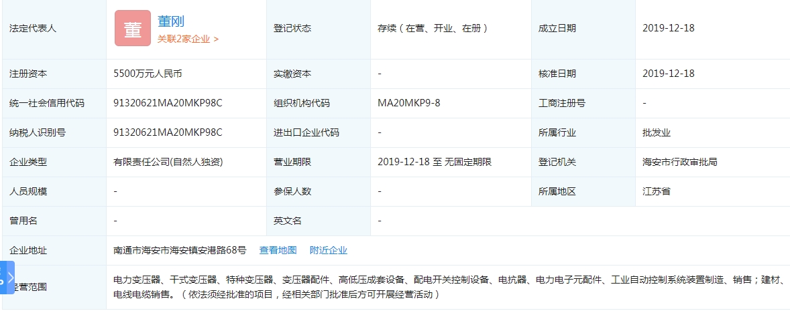Click the red 董 avatar icon

pyautogui.click(x=132, y=29)
